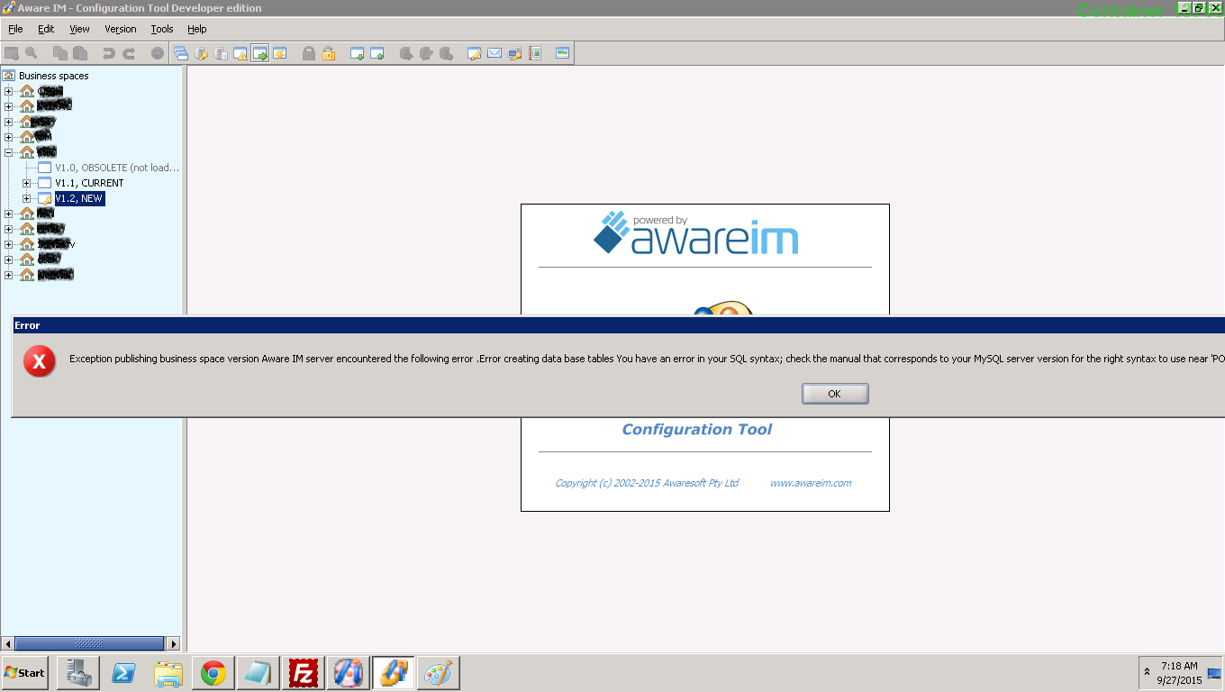The width and height of the screenshot is (1225, 692).
Task: Open the Tools menu
Action: point(162,29)
